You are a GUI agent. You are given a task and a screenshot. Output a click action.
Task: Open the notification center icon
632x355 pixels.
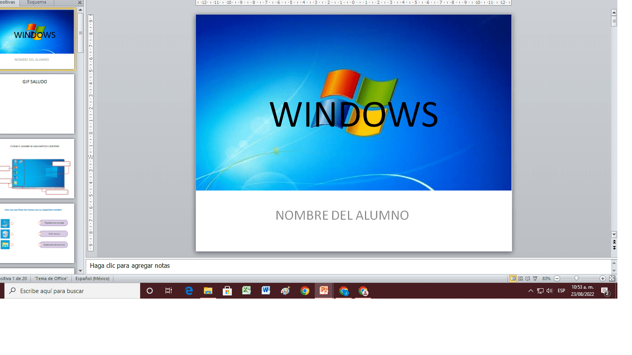coord(605,291)
